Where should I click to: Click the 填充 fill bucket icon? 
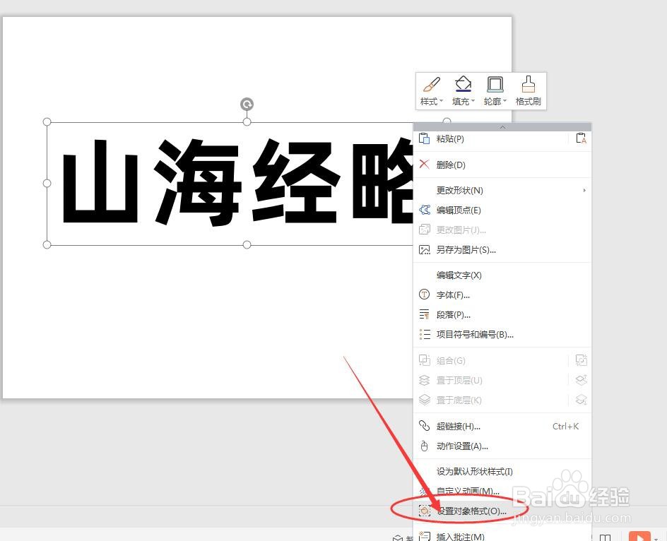pyautogui.click(x=463, y=84)
